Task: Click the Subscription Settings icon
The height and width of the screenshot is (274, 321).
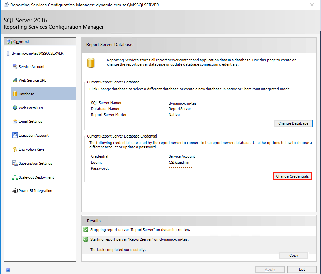Action: pyautogui.click(x=15, y=163)
